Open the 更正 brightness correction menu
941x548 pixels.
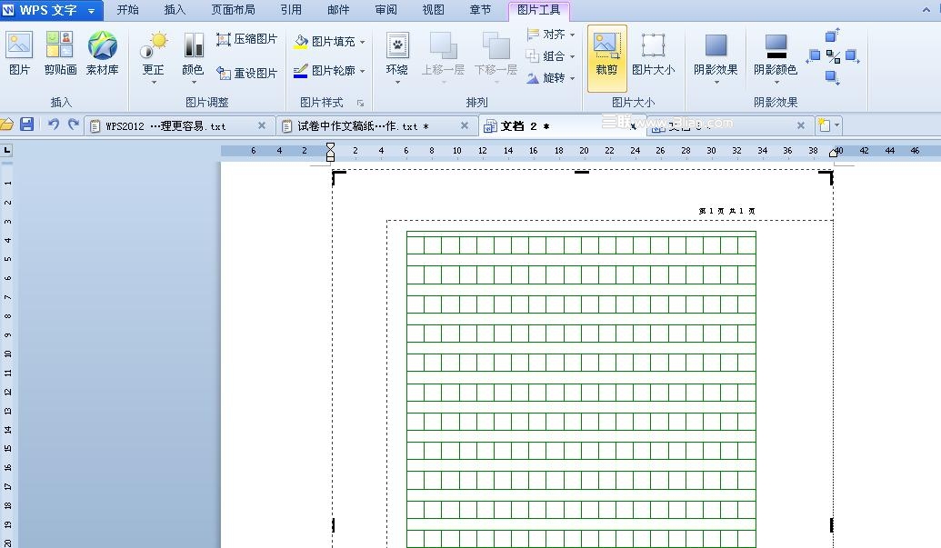coord(153,57)
